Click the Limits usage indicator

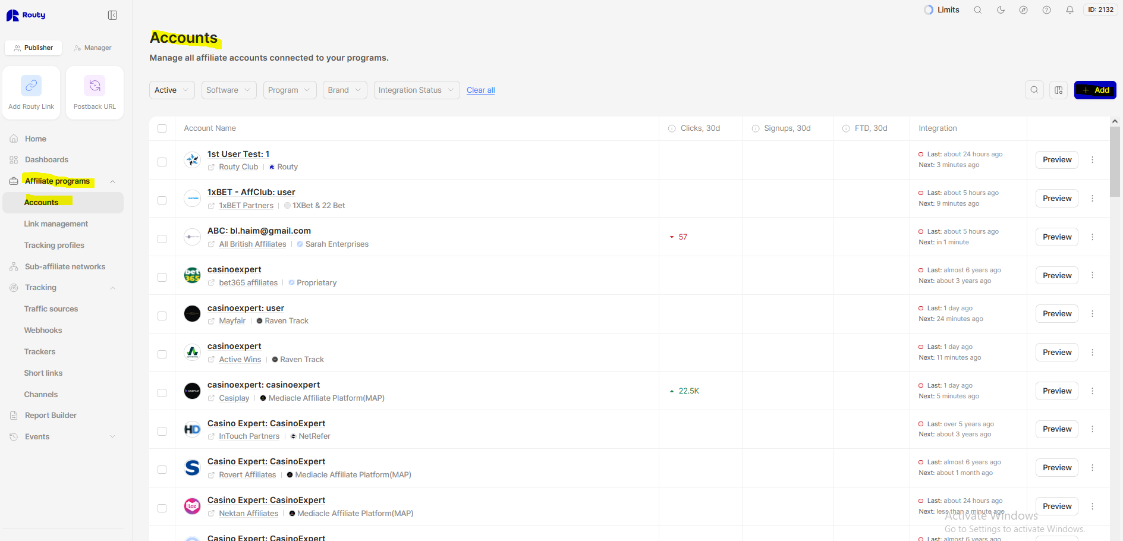tap(942, 10)
